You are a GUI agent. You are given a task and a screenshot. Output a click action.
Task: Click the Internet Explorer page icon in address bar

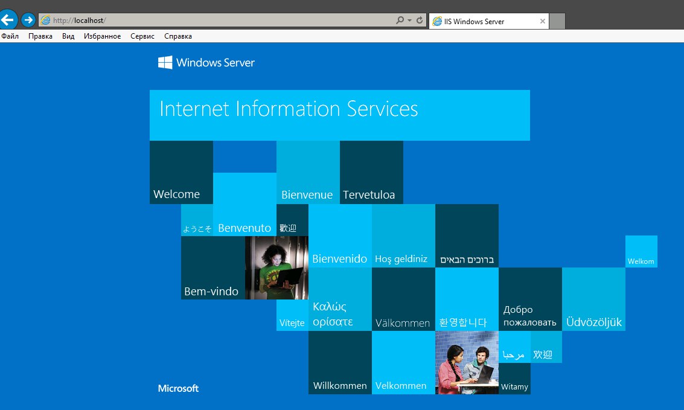coord(45,20)
